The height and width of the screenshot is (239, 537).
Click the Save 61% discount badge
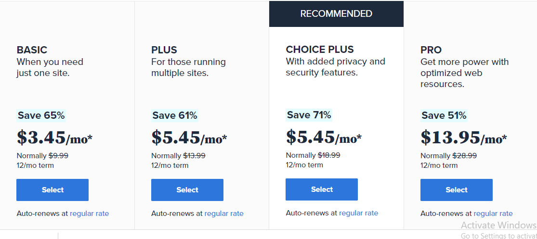coord(175,115)
